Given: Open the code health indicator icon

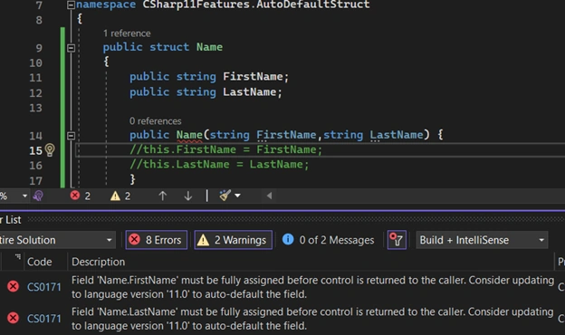Looking at the screenshot, I should pos(38,196).
